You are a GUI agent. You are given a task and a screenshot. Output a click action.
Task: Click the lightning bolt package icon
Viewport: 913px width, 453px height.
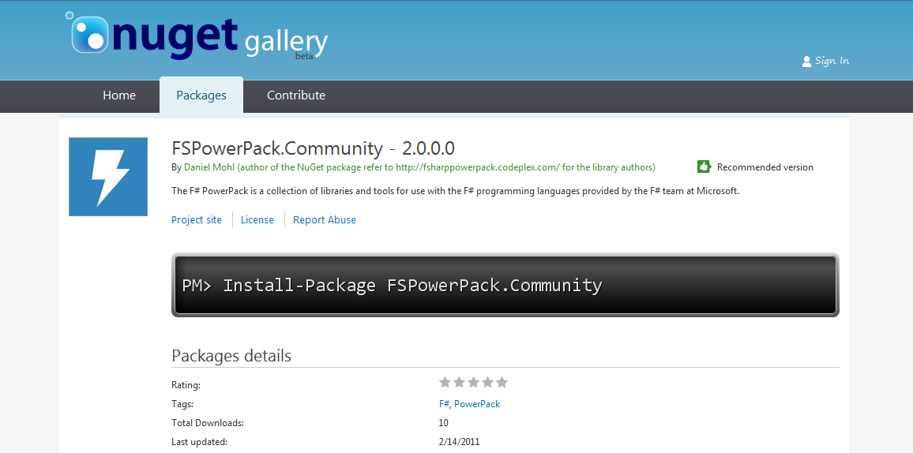click(x=108, y=177)
